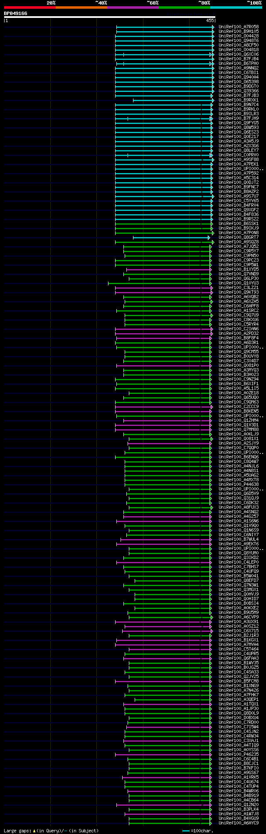Open hit UniRef100_B9H105
The width and height of the screenshot is (266, 834).
click(239, 32)
